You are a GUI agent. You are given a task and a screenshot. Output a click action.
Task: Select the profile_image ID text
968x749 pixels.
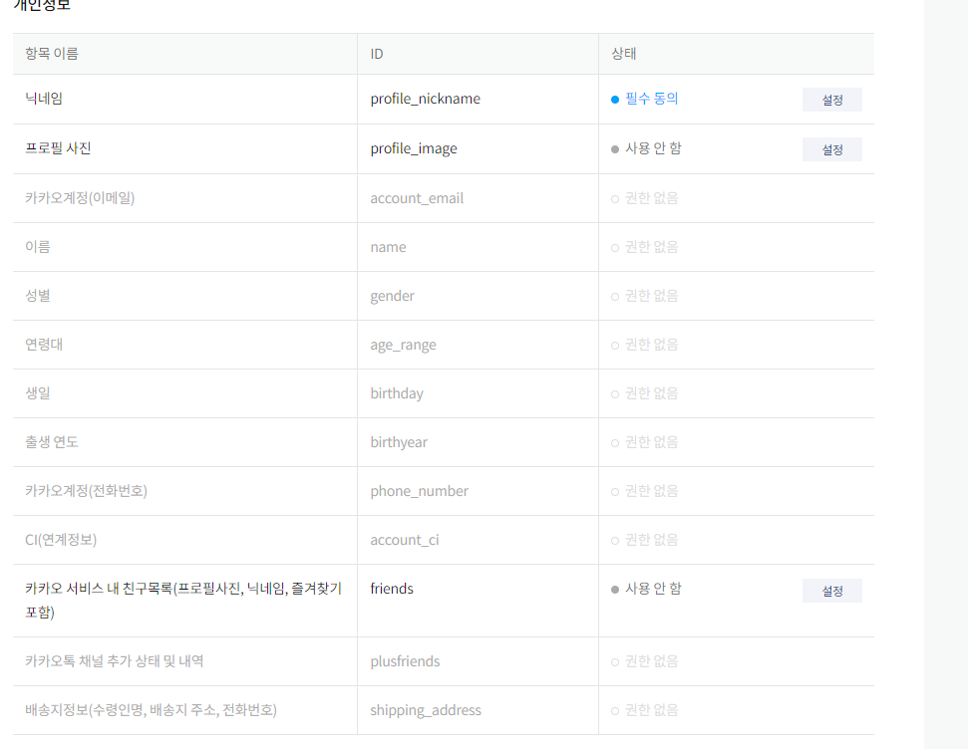point(414,148)
